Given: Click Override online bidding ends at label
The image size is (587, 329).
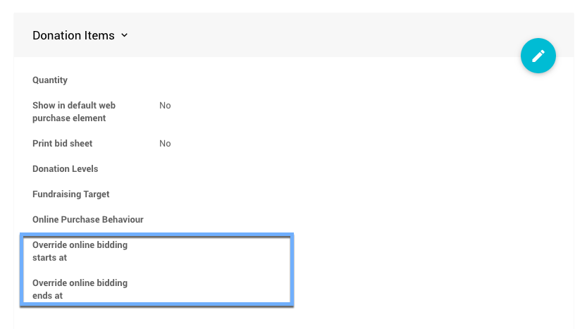Looking at the screenshot, I should 80,290.
